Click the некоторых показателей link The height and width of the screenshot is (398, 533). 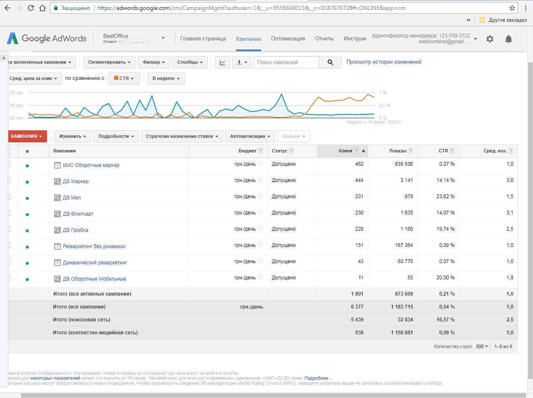[x=55, y=378]
